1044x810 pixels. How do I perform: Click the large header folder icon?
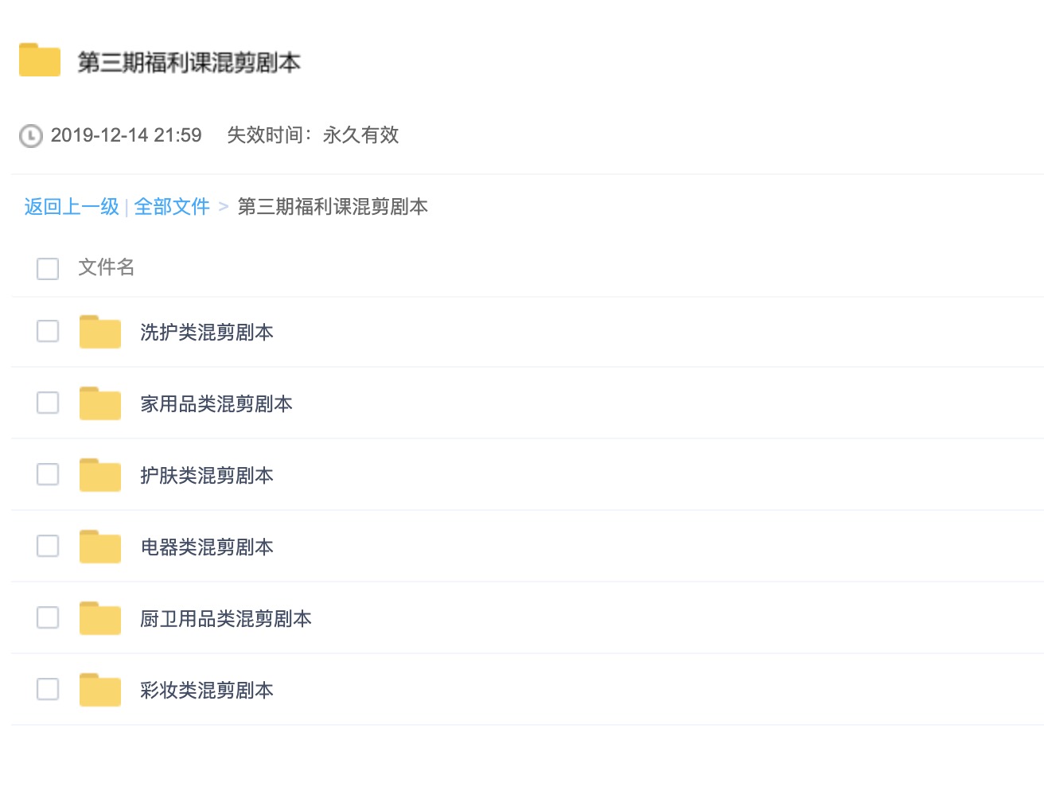point(40,60)
